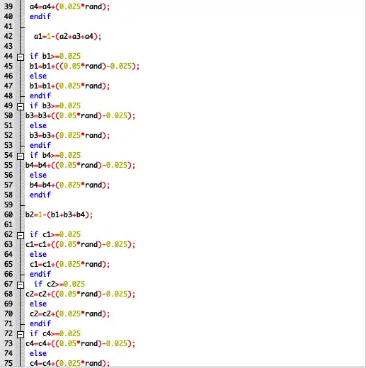Select line number 60 in gutter
The height and width of the screenshot is (368, 366).
(8, 214)
